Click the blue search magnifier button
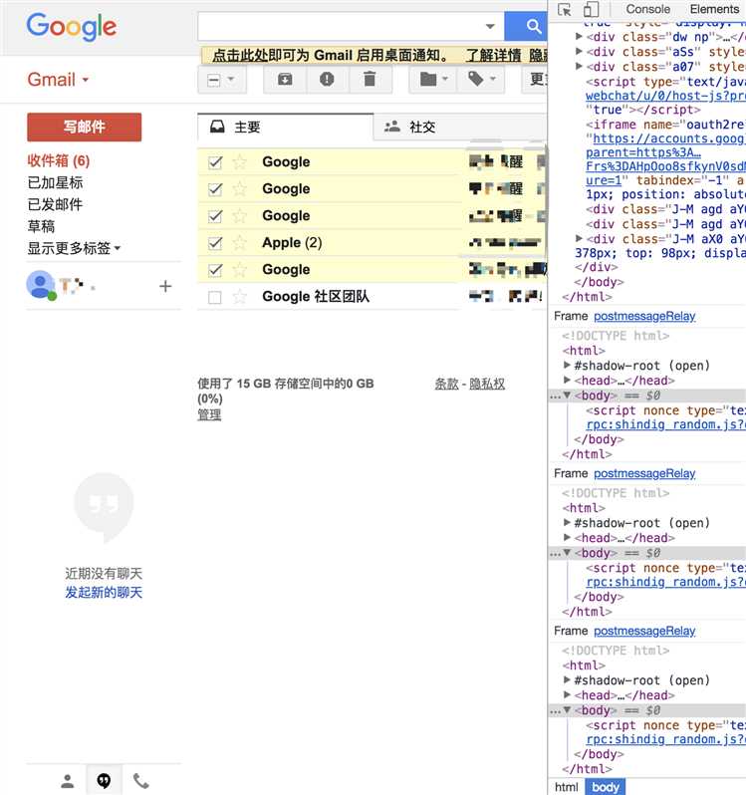The width and height of the screenshot is (746, 795). pyautogui.click(x=526, y=26)
